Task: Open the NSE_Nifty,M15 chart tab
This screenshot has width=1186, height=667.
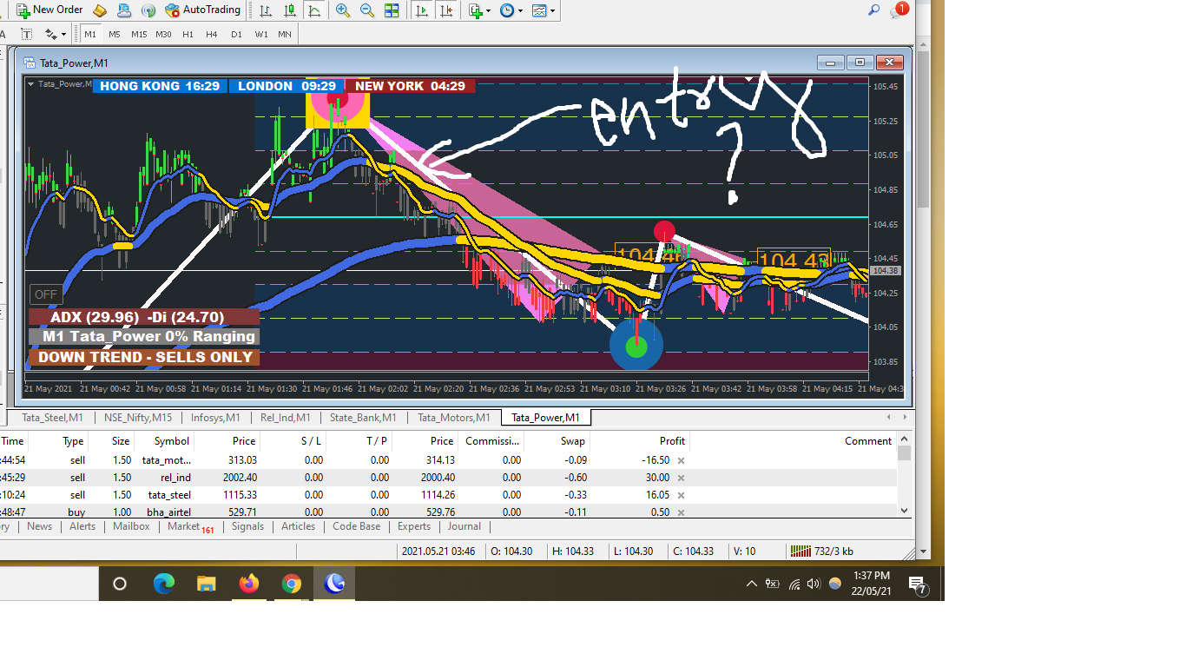Action: click(138, 418)
